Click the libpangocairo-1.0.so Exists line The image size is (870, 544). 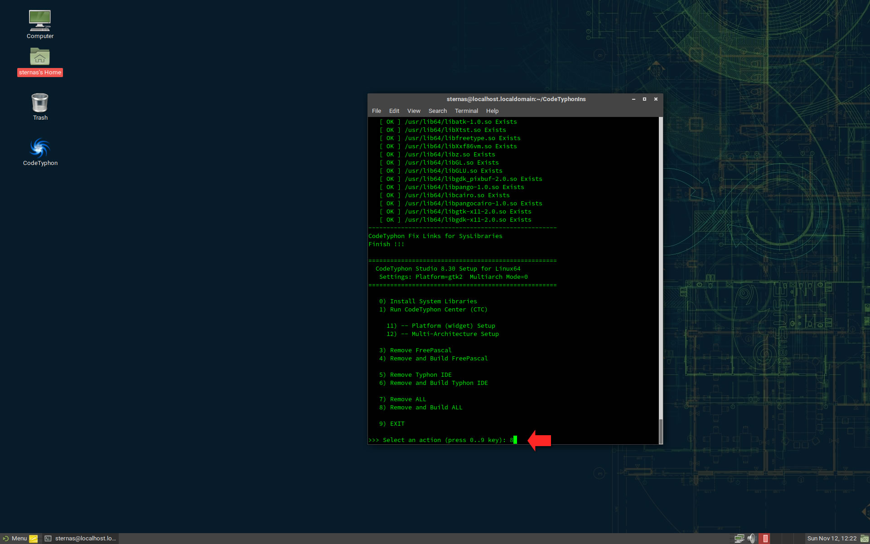tap(461, 204)
